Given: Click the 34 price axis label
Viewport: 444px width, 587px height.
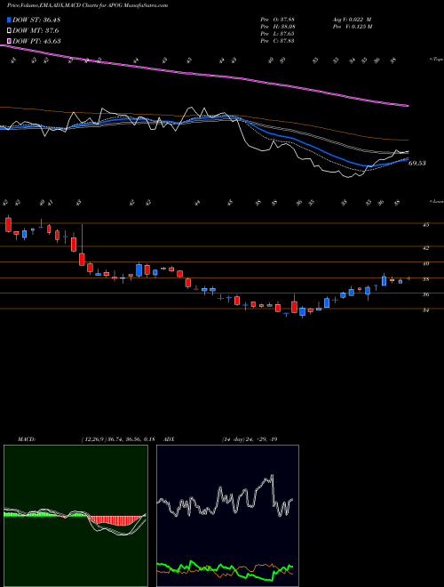Looking at the screenshot, I should [425, 310].
